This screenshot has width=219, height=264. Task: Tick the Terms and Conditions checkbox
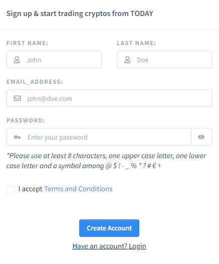click(11, 190)
